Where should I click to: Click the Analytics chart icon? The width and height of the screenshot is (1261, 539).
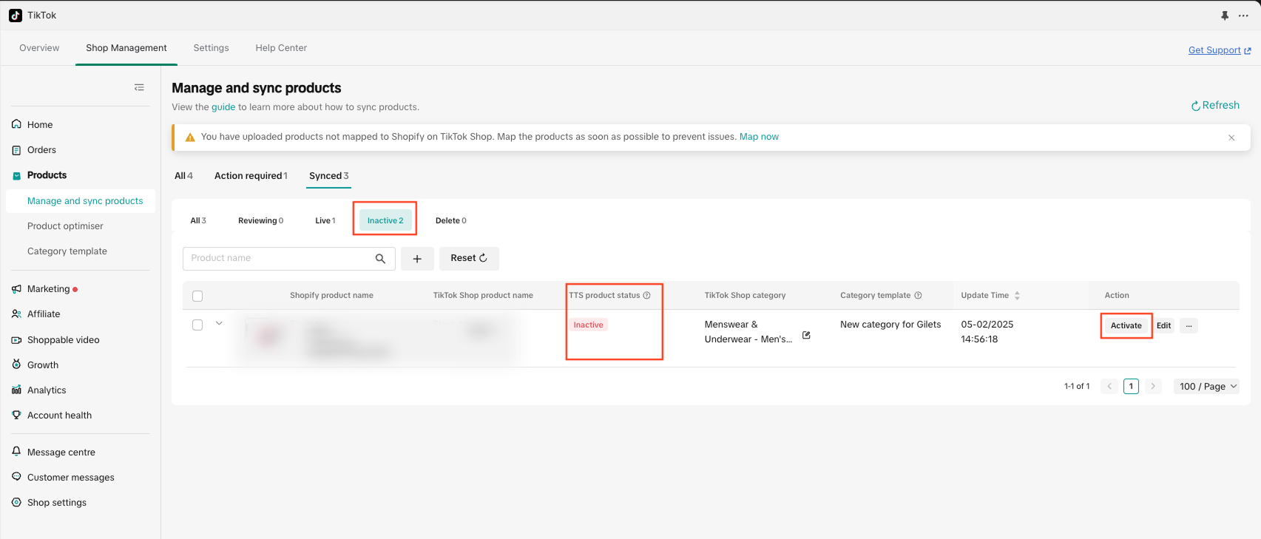coord(16,390)
